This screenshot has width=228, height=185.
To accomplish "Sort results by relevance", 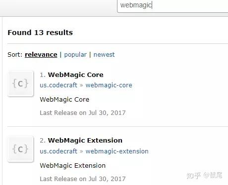I will tap(41, 55).
